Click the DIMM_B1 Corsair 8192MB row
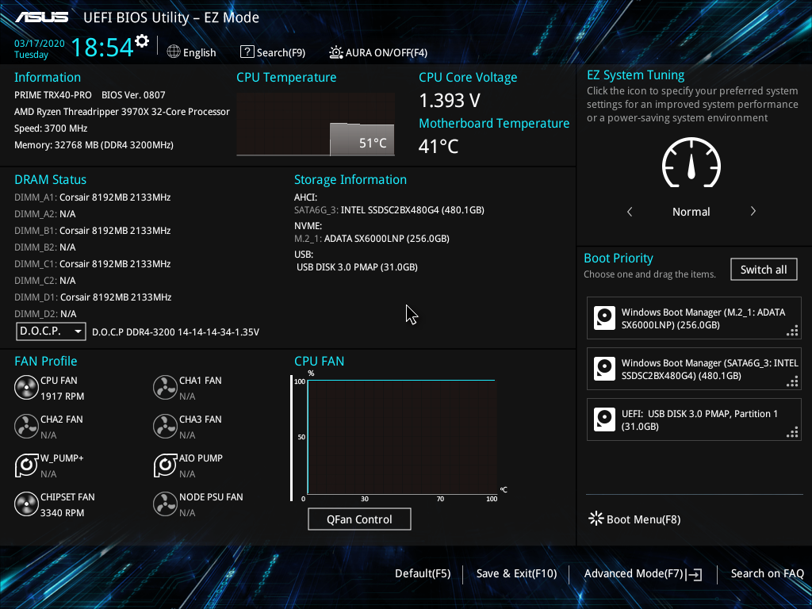Image resolution: width=812 pixels, height=609 pixels. [x=93, y=231]
